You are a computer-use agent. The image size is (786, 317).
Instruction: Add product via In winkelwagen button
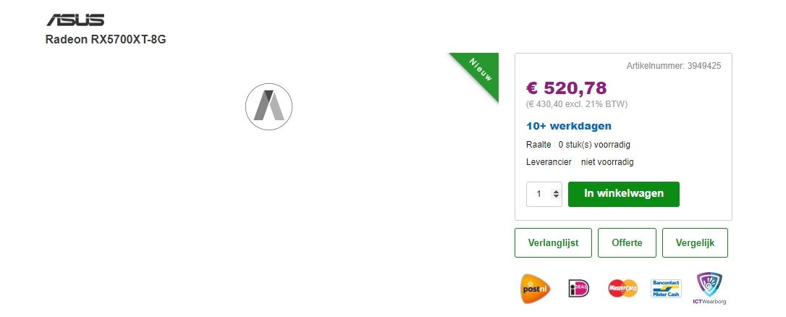(623, 194)
